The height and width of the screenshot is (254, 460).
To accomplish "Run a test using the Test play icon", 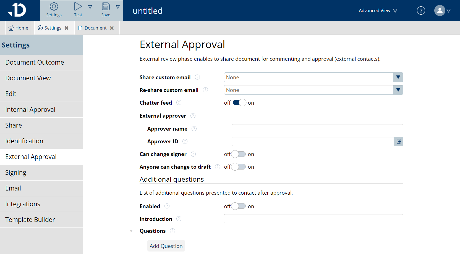I will pyautogui.click(x=78, y=7).
